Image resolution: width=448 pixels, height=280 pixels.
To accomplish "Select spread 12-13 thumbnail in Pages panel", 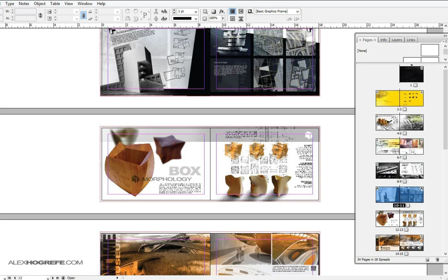I will pos(399,219).
